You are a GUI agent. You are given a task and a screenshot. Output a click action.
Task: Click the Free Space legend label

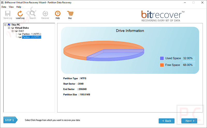click(x=173, y=65)
